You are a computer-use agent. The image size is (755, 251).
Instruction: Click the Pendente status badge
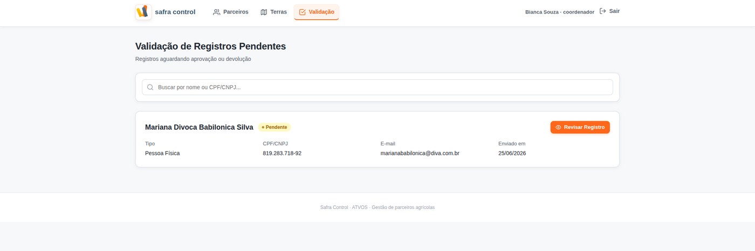(274, 127)
